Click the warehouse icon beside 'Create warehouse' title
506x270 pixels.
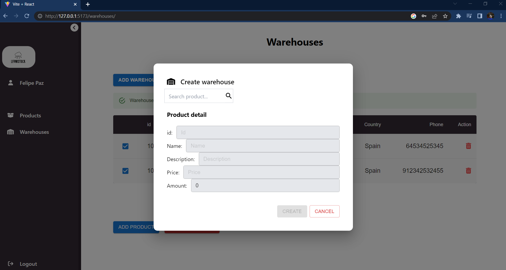click(x=171, y=82)
